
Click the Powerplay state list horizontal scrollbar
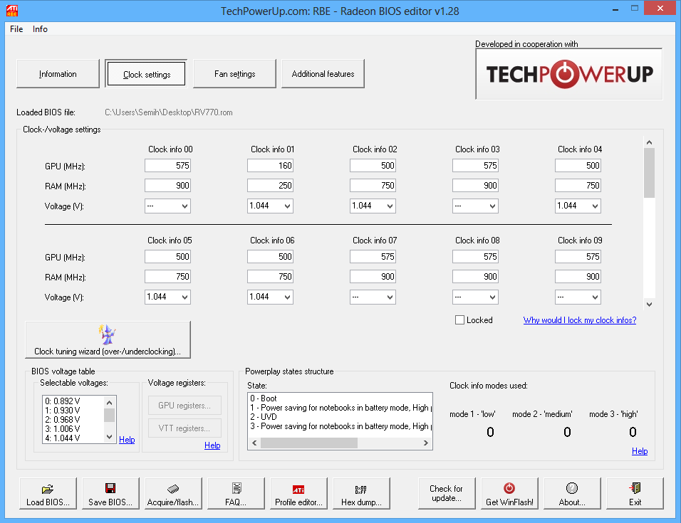click(308, 443)
